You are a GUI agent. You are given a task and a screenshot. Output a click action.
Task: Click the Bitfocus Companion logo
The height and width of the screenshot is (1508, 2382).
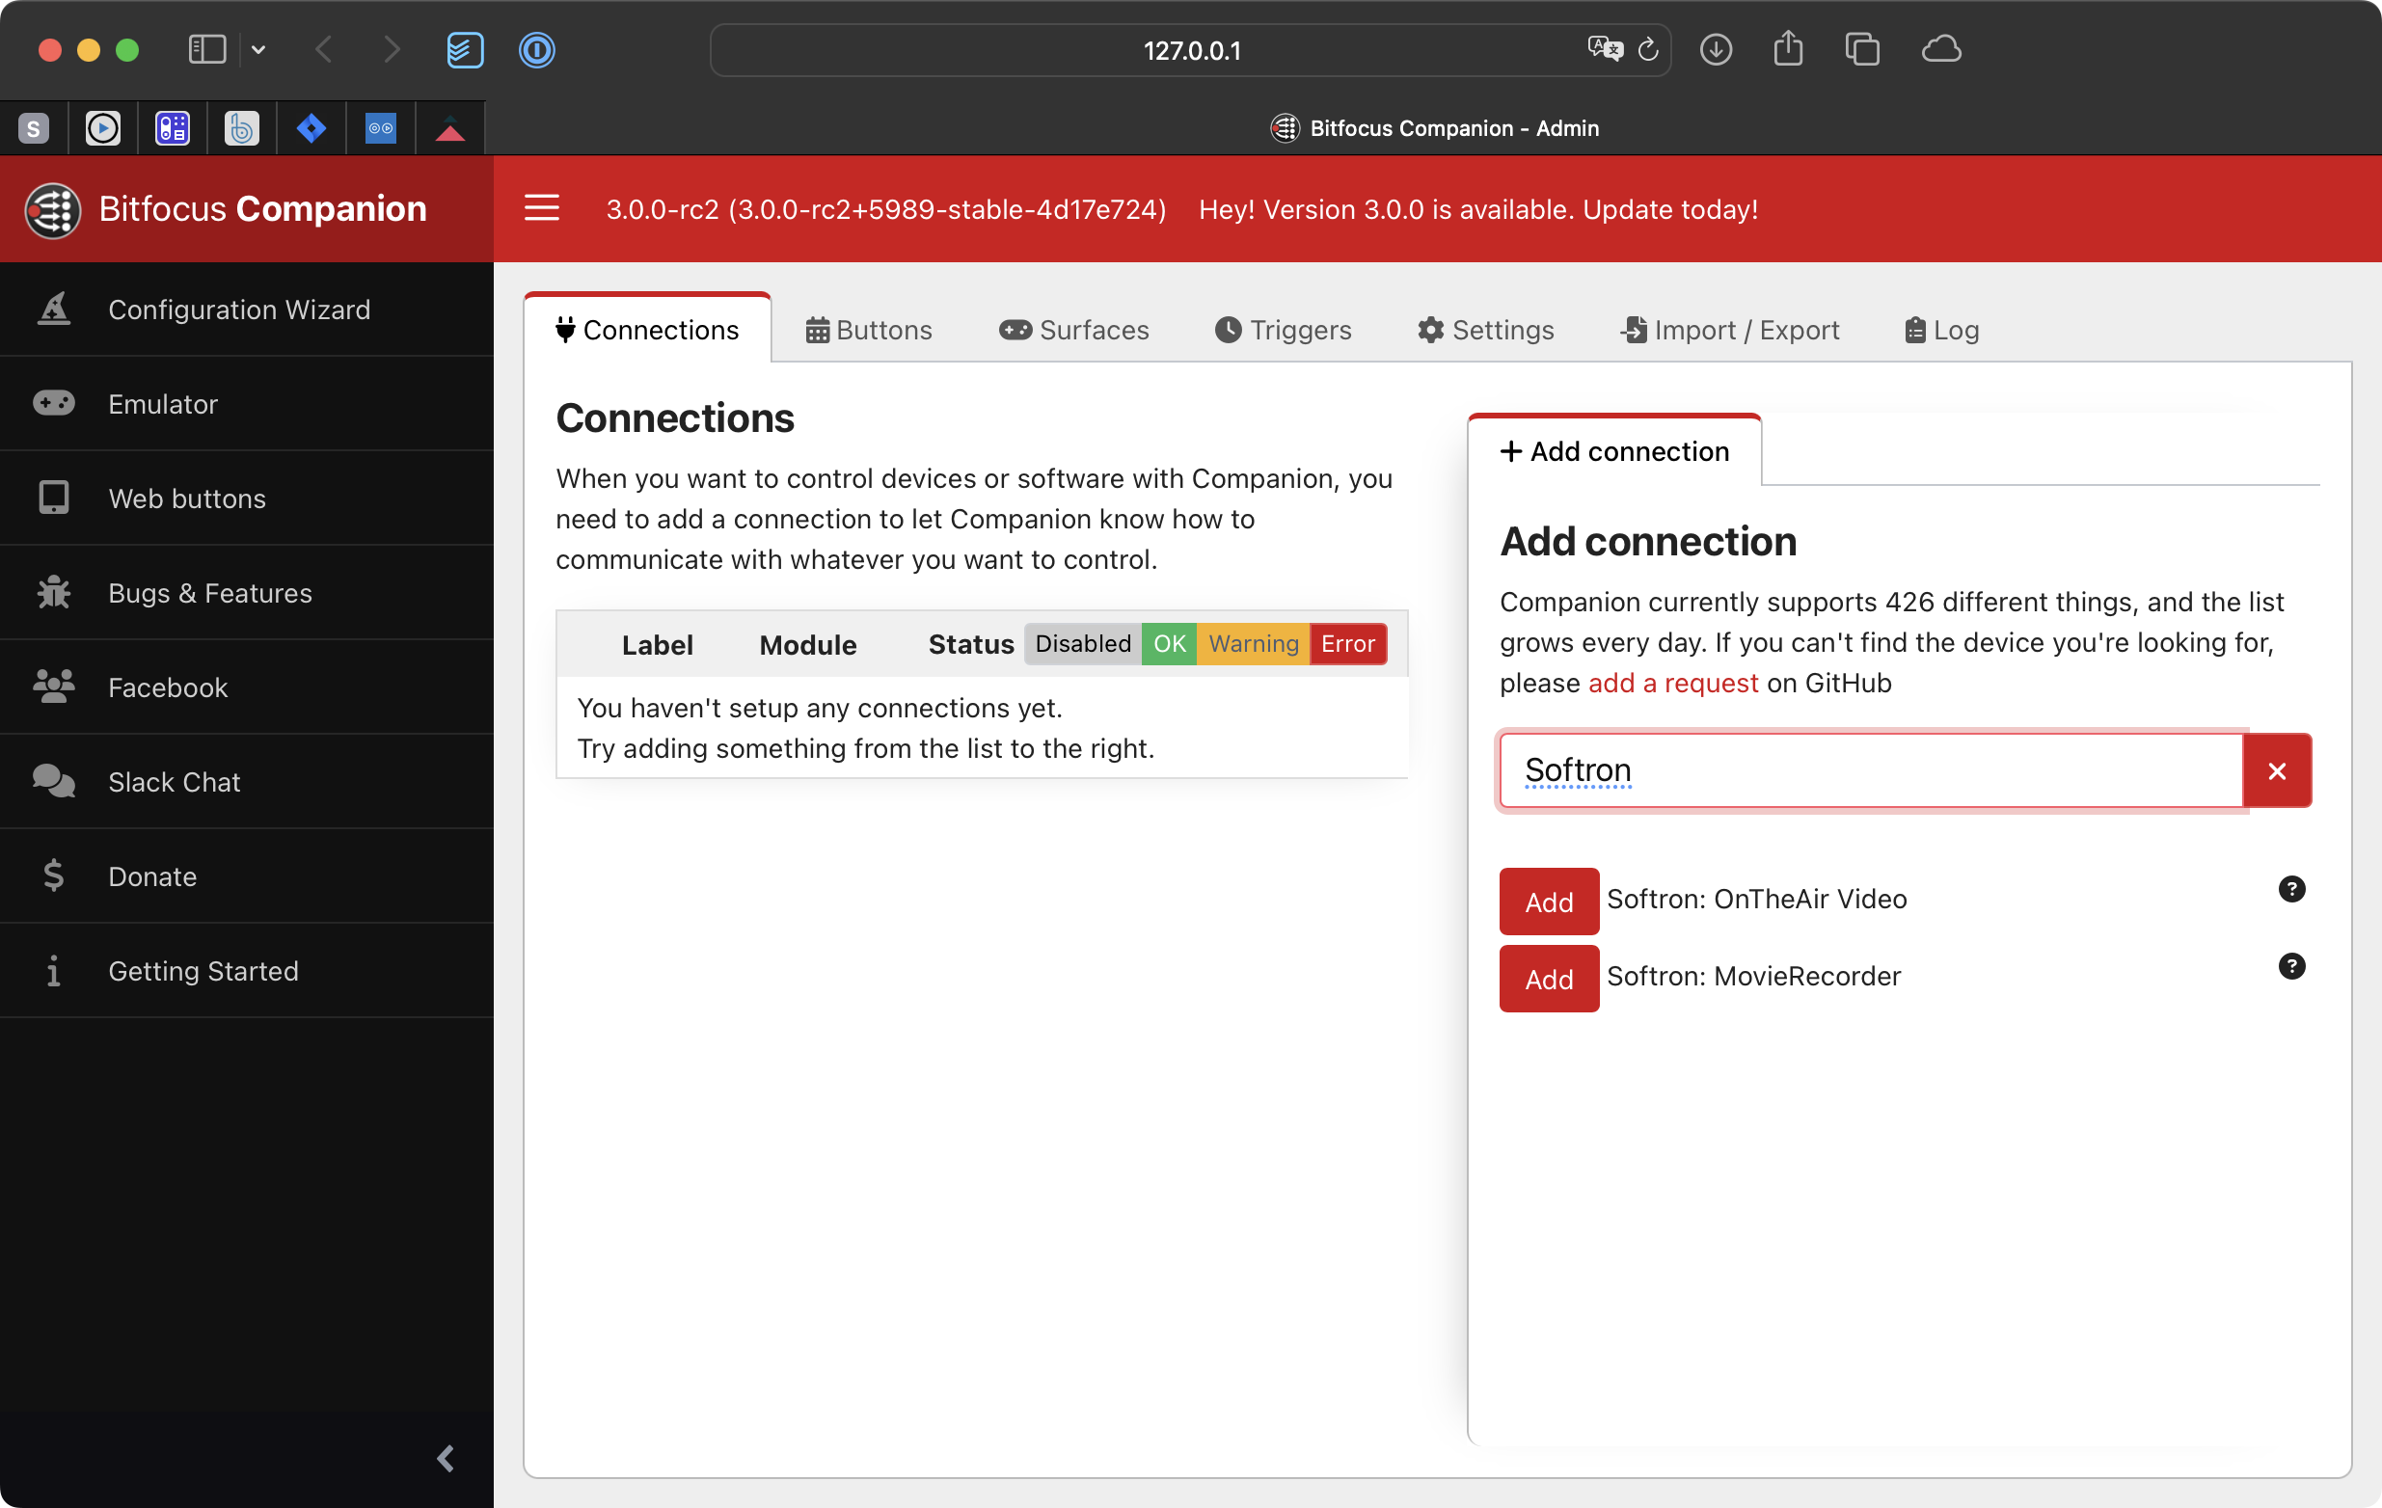click(227, 208)
